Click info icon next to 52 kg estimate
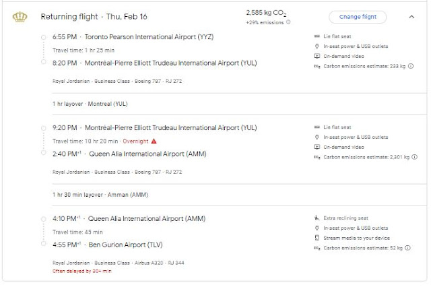 409,248
